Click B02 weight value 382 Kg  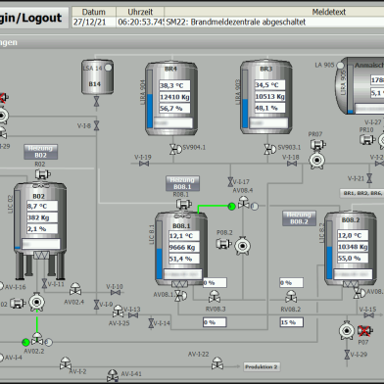[x=42, y=217]
